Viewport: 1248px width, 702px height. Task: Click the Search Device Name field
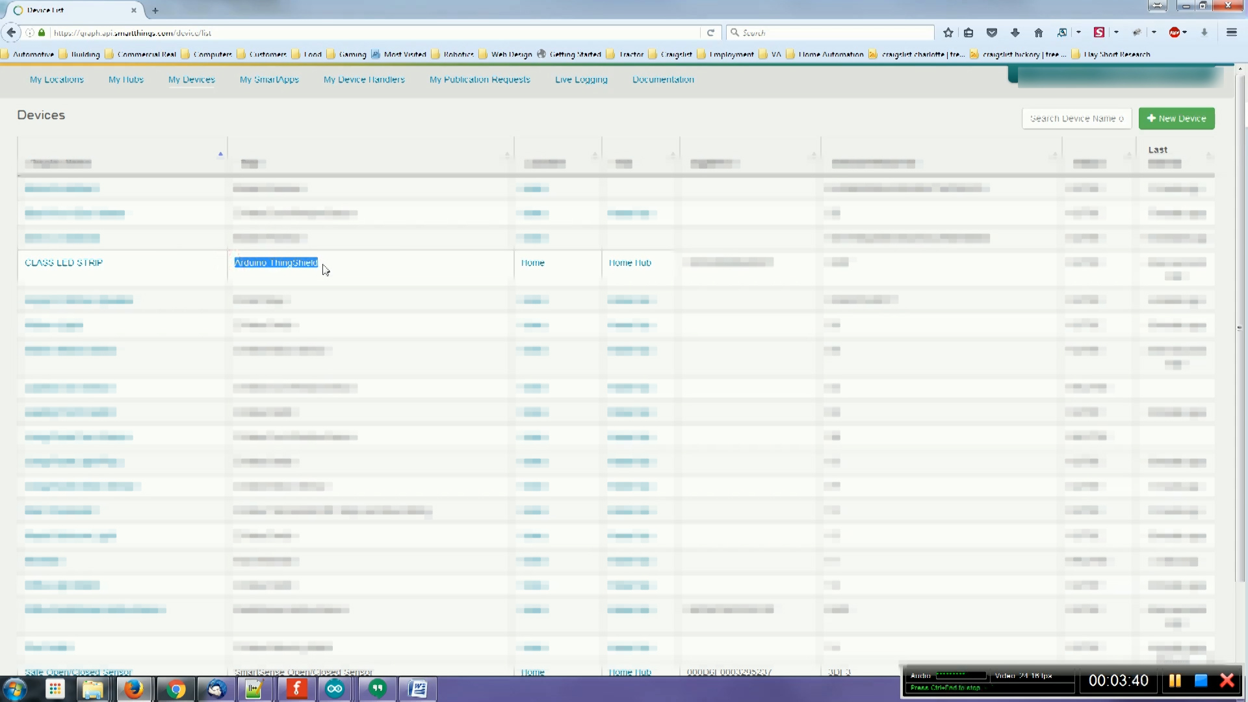(x=1076, y=118)
